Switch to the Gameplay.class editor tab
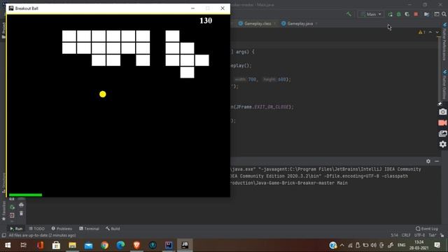This screenshot has width=448, height=252. tap(255, 24)
